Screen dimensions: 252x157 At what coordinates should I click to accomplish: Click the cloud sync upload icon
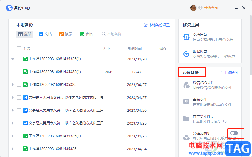pyautogui.click(x=186, y=137)
